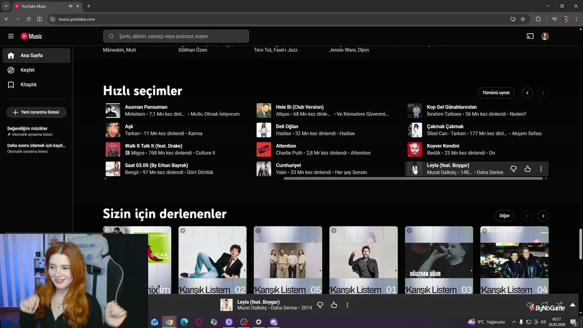This screenshot has height=328, width=583.
Task: Play Asuman Pansuman thumbnail
Action: pyautogui.click(x=113, y=110)
